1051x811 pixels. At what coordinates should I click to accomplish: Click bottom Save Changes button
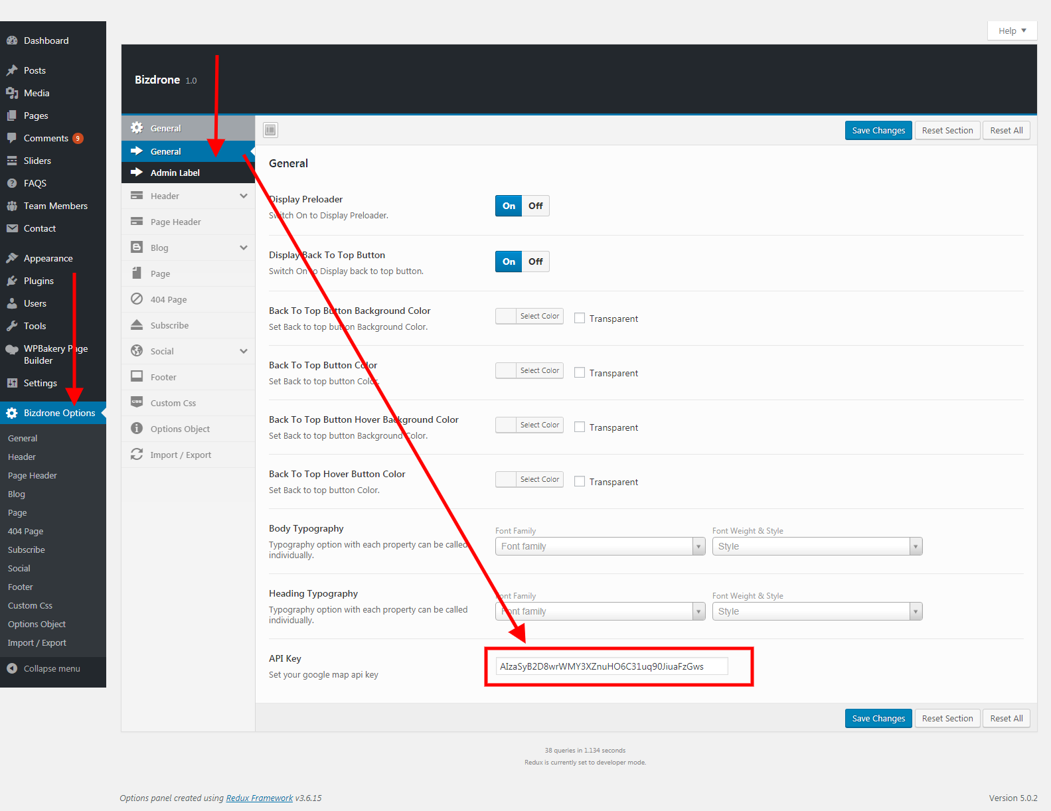878,718
